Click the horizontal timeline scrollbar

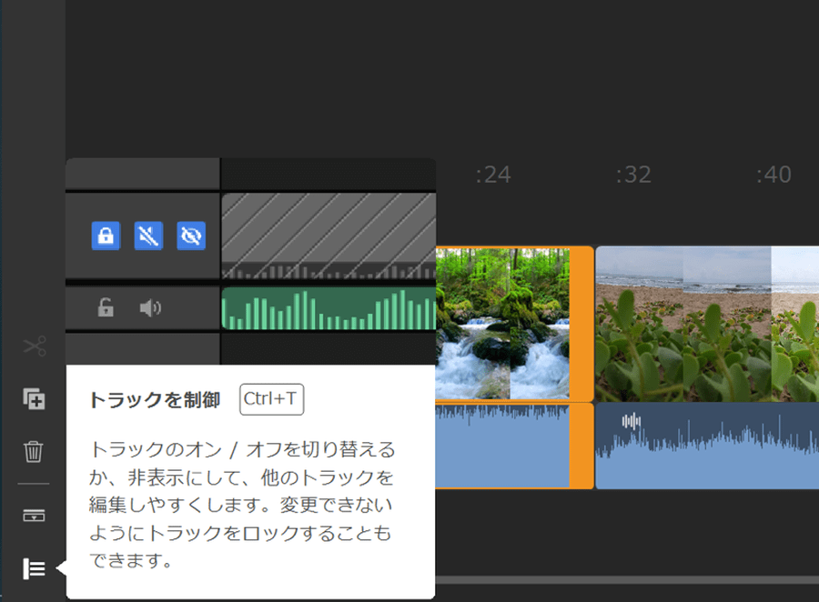coord(627,580)
